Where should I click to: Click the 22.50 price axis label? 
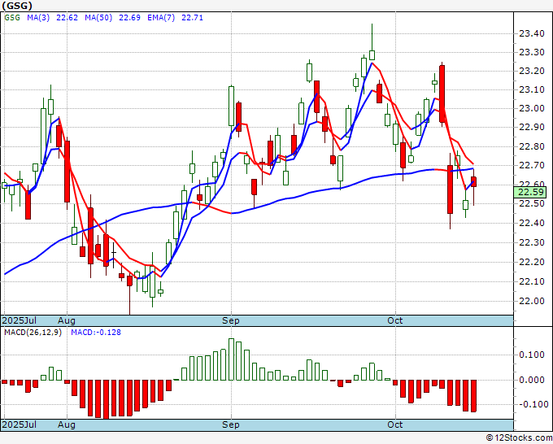532,204
